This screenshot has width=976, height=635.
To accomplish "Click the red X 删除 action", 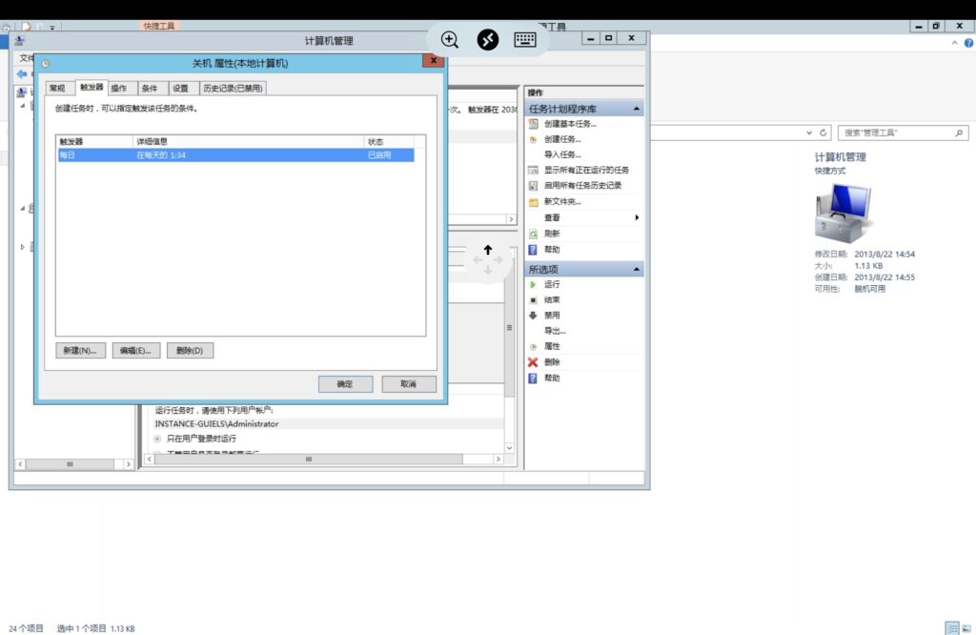I will point(534,362).
